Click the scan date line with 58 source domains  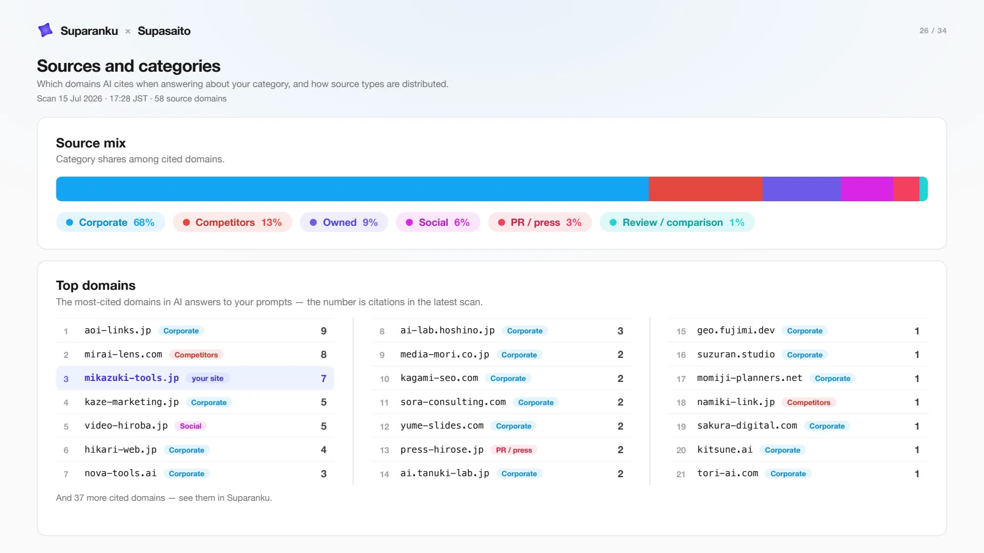pyautogui.click(x=132, y=98)
